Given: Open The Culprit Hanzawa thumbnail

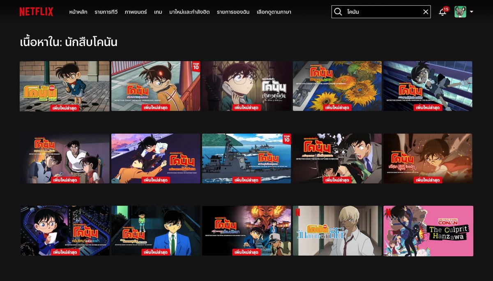Looking at the screenshot, I should 428,231.
